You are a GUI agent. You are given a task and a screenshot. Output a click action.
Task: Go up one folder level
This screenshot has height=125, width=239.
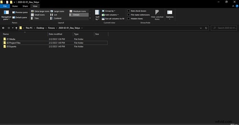[16, 28]
